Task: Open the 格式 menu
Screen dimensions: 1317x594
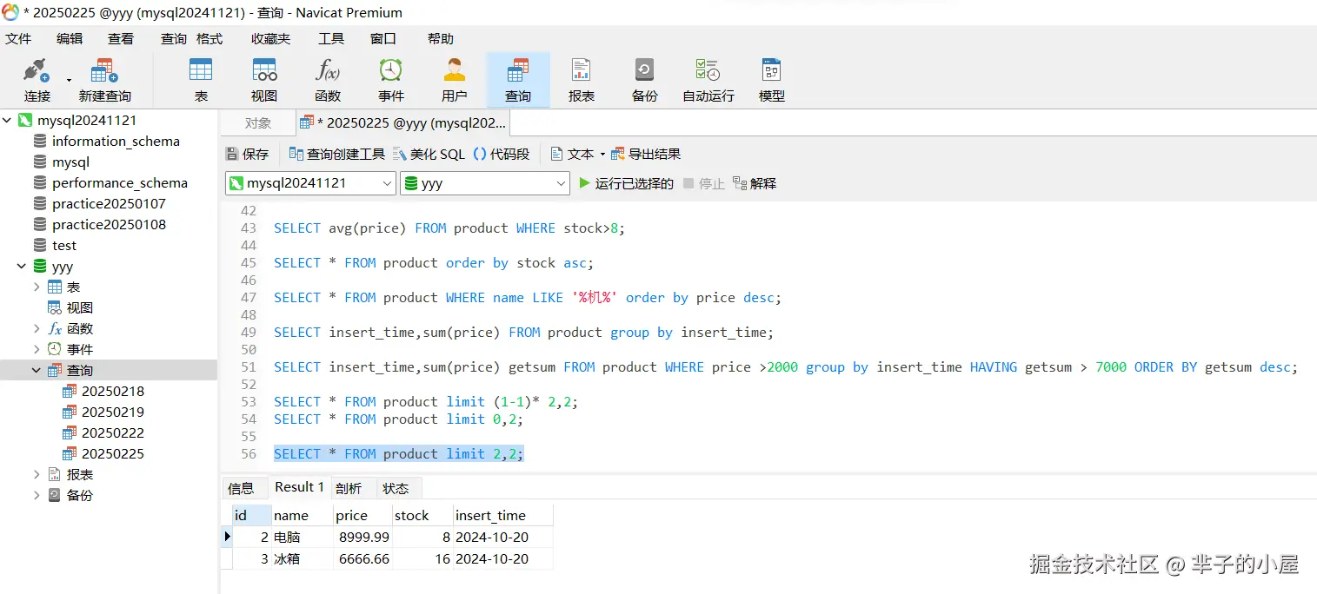Action: 210,38
